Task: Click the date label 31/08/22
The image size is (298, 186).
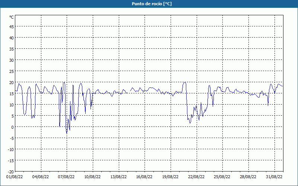Action: pos(274,177)
